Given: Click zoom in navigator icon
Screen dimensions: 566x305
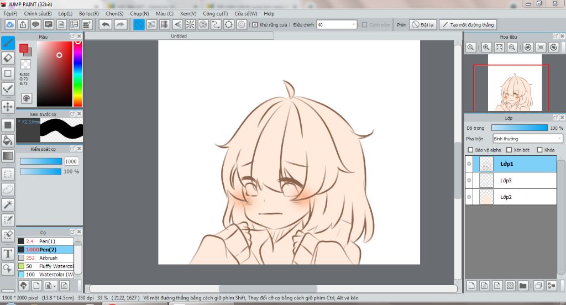Looking at the screenshot, I should 486,48.
